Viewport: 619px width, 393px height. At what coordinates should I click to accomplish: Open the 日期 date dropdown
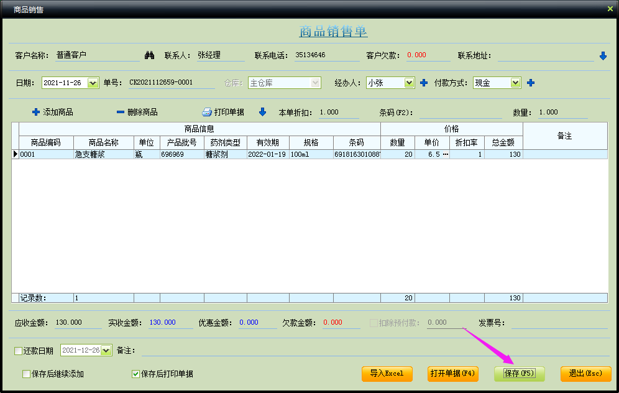[93, 83]
